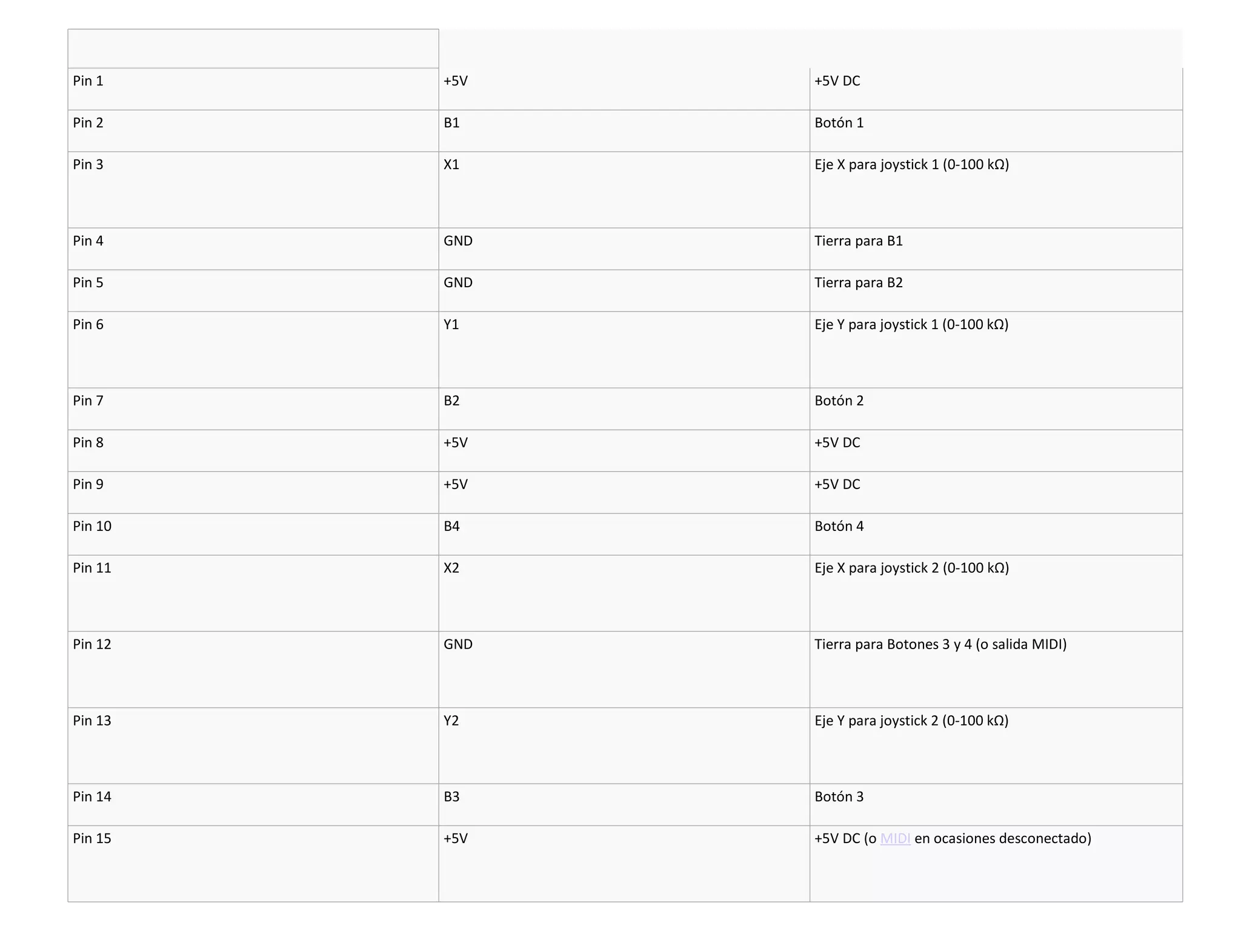Select the 'Botón 4' description cell

[x=839, y=527]
